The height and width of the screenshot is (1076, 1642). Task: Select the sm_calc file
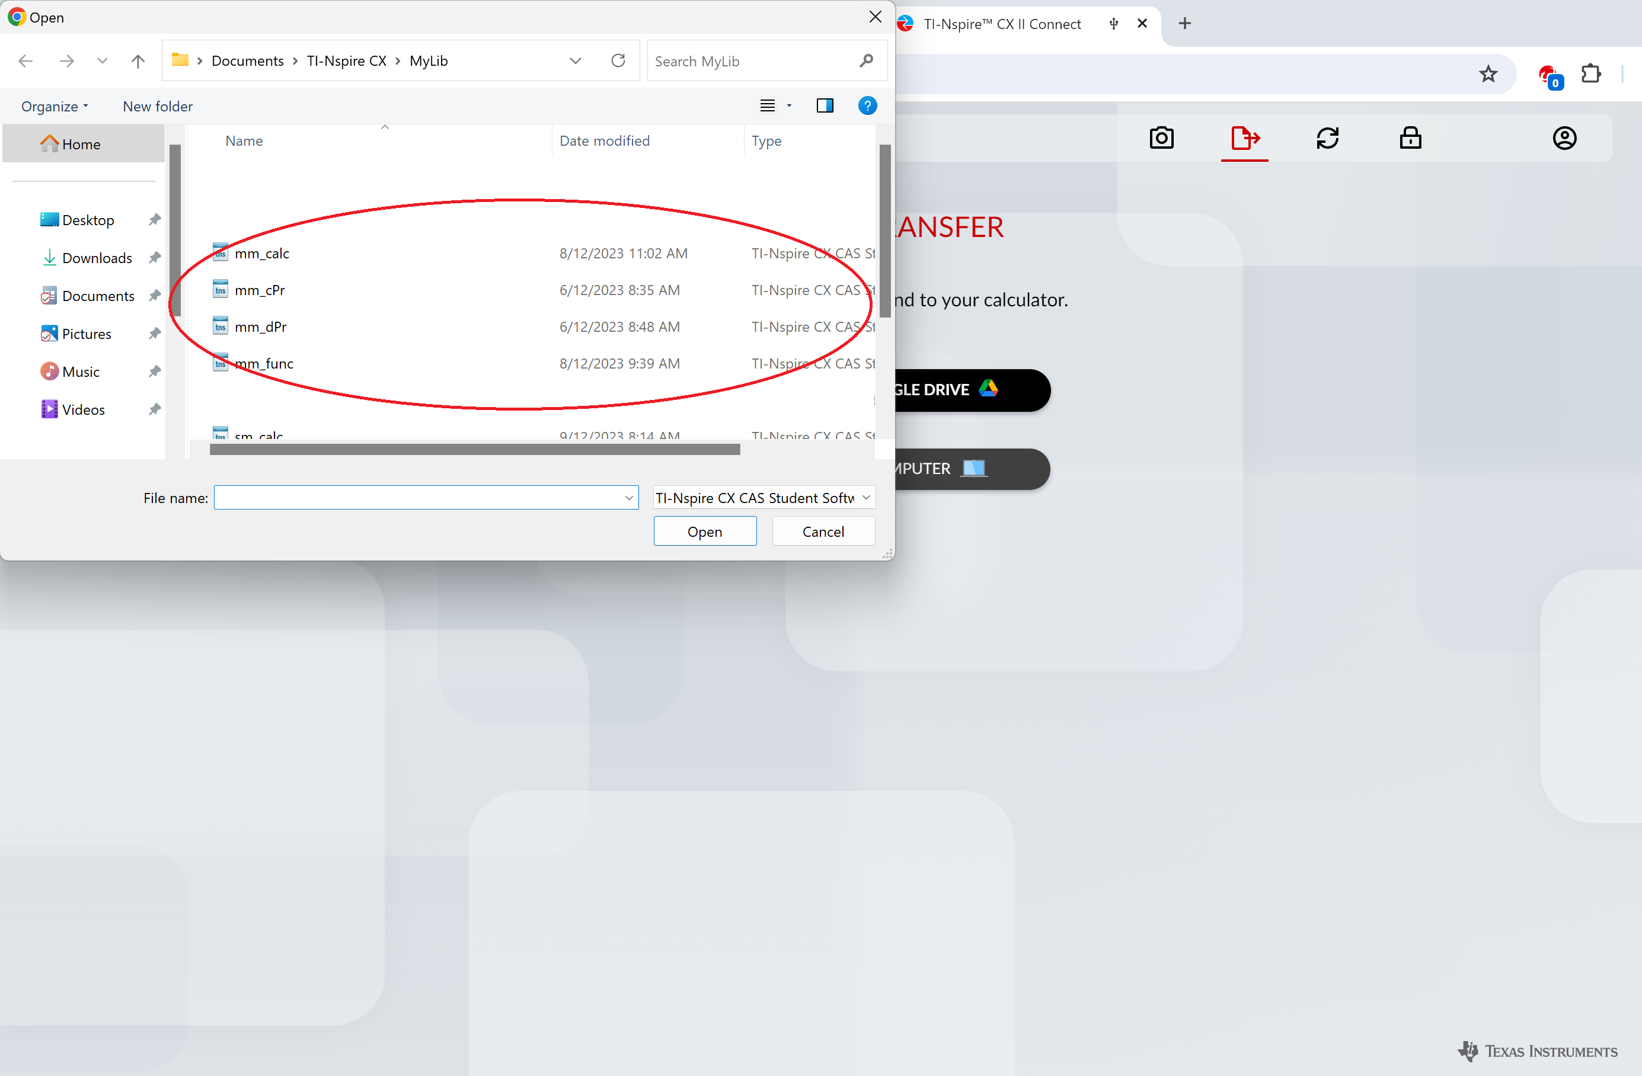tap(258, 434)
